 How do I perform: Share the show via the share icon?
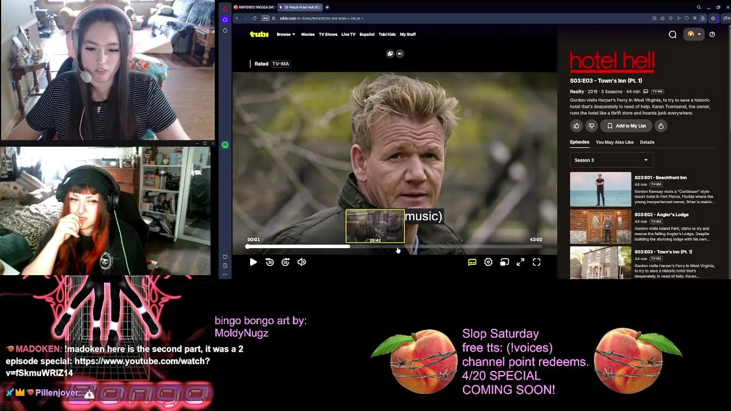(x=661, y=126)
